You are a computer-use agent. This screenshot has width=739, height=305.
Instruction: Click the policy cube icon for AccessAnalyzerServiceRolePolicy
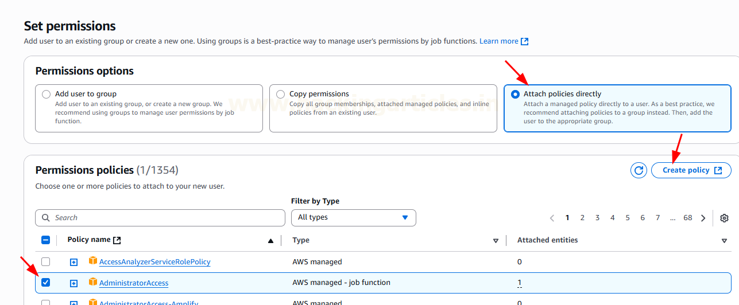(x=93, y=261)
